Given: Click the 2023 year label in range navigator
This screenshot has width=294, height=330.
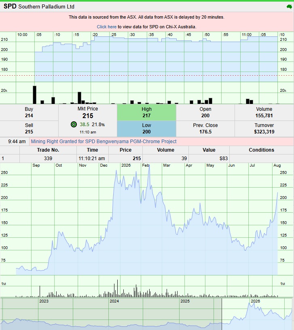Looking at the screenshot, I should [44, 301].
